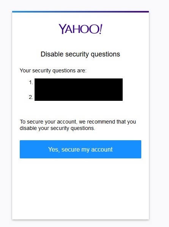Confirm with Yes, secure my account button
Image resolution: width=169 pixels, height=227 pixels.
tap(81, 149)
